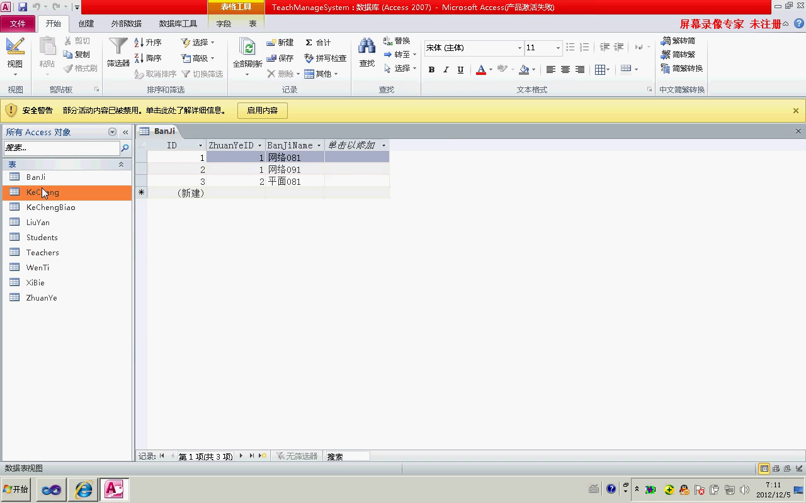Screen dimensions: 806x503
Task: Collapse the 表 group in navigation
Action: tap(122, 164)
